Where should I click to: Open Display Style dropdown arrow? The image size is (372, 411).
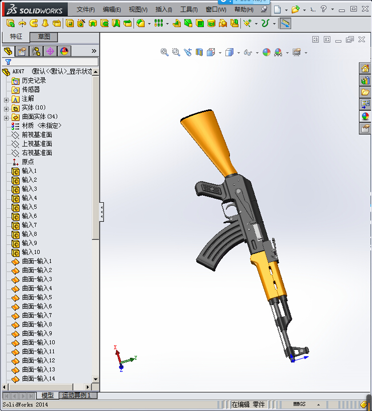click(x=238, y=53)
